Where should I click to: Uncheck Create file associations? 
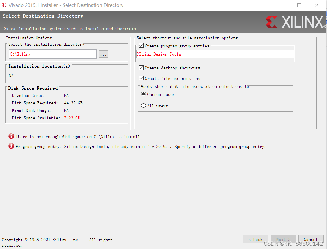tap(141, 78)
